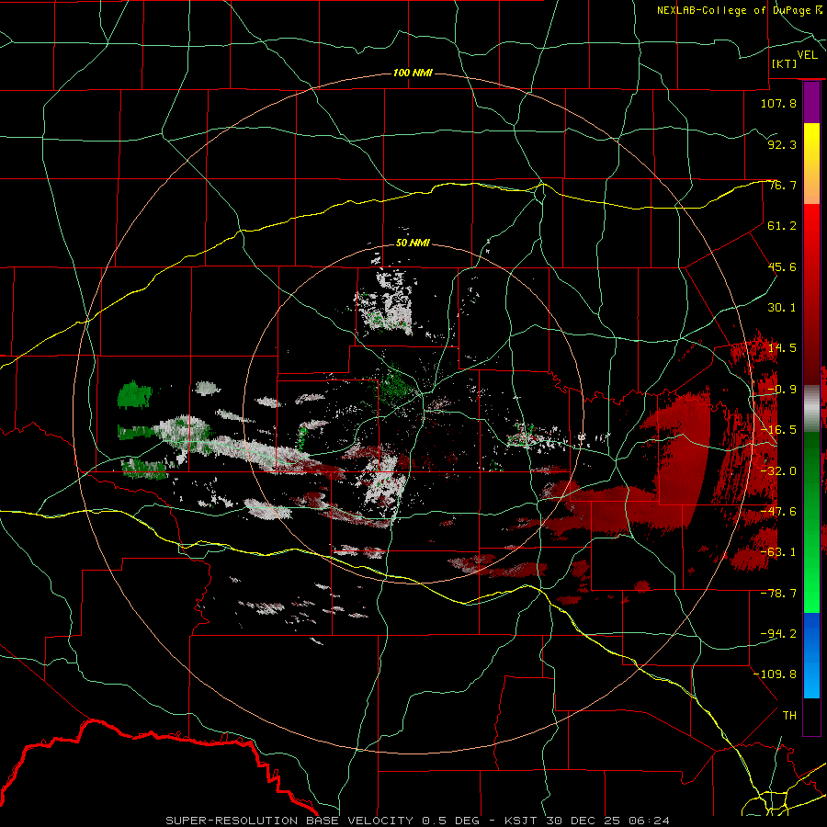Image resolution: width=827 pixels, height=827 pixels.
Task: Select the -47.6 velocity value
Action: tap(778, 512)
